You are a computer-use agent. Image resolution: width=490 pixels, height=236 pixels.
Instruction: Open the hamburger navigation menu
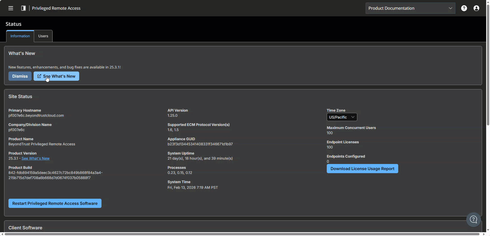tap(11, 8)
